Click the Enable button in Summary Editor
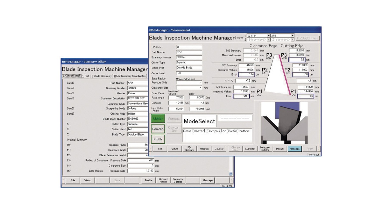Image resolution: width=382 pixels, height=214 pixels. tap(148, 180)
